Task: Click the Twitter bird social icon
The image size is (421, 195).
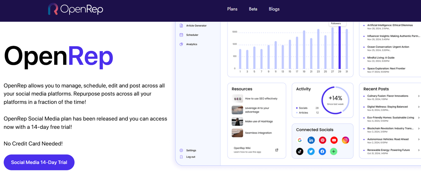Action: coord(311,151)
